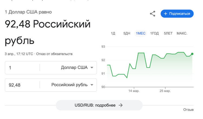The height and width of the screenshot is (119, 203).
Task: Click the green endpoint dot on chart
Action: (192, 54)
